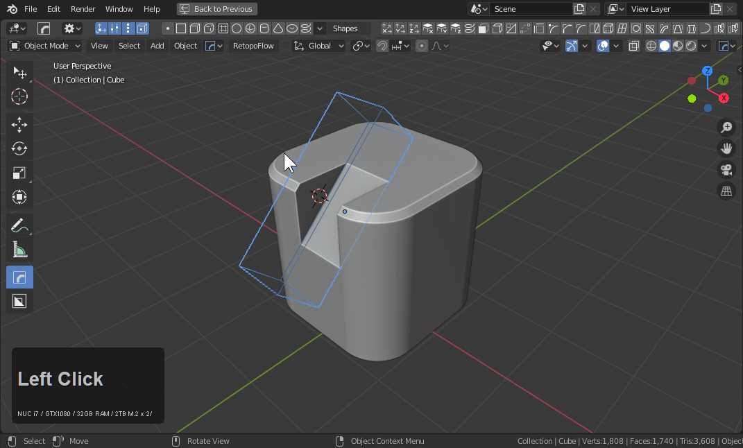
Task: Click the RetopoFlow button
Action: [x=253, y=46]
